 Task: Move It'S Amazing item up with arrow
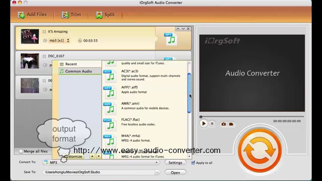coord(178,29)
